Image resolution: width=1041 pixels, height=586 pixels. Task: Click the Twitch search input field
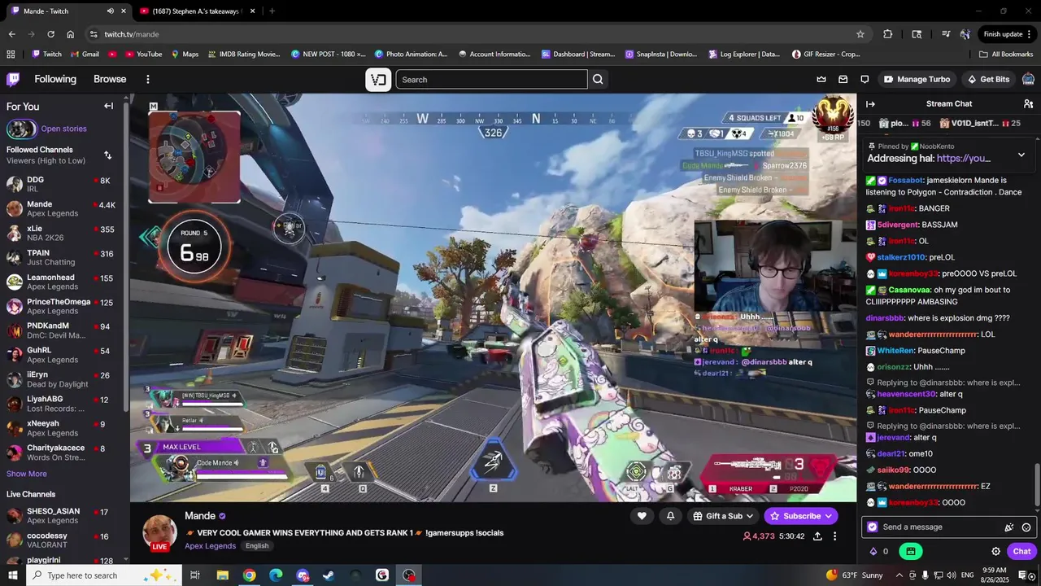click(491, 79)
